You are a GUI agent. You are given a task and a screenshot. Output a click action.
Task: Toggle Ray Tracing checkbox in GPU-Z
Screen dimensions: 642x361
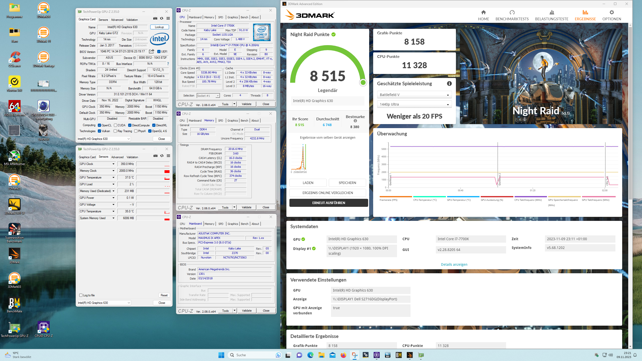115,131
